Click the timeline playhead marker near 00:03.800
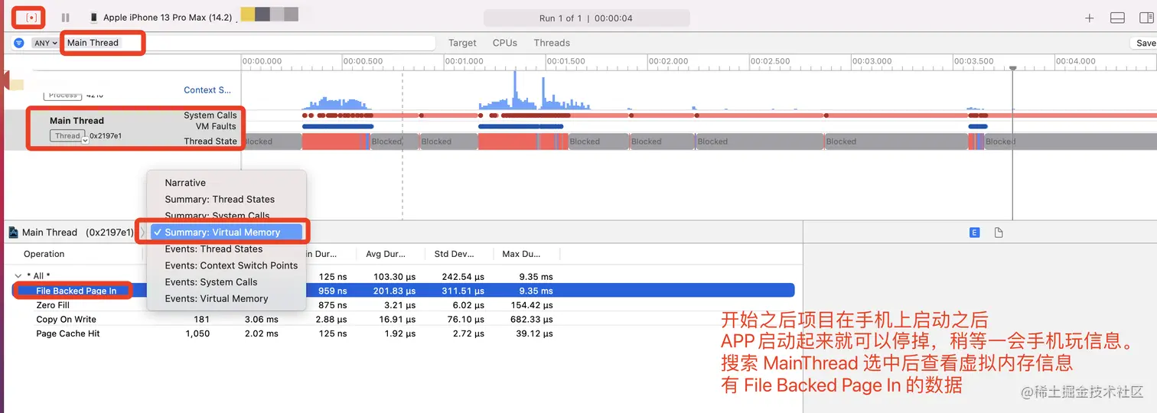The width and height of the screenshot is (1157, 413). pyautogui.click(x=1012, y=68)
